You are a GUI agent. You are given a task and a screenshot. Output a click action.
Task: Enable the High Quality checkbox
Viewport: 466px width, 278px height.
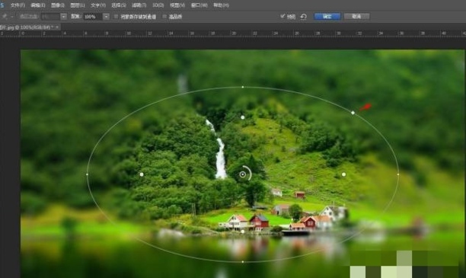coord(164,17)
